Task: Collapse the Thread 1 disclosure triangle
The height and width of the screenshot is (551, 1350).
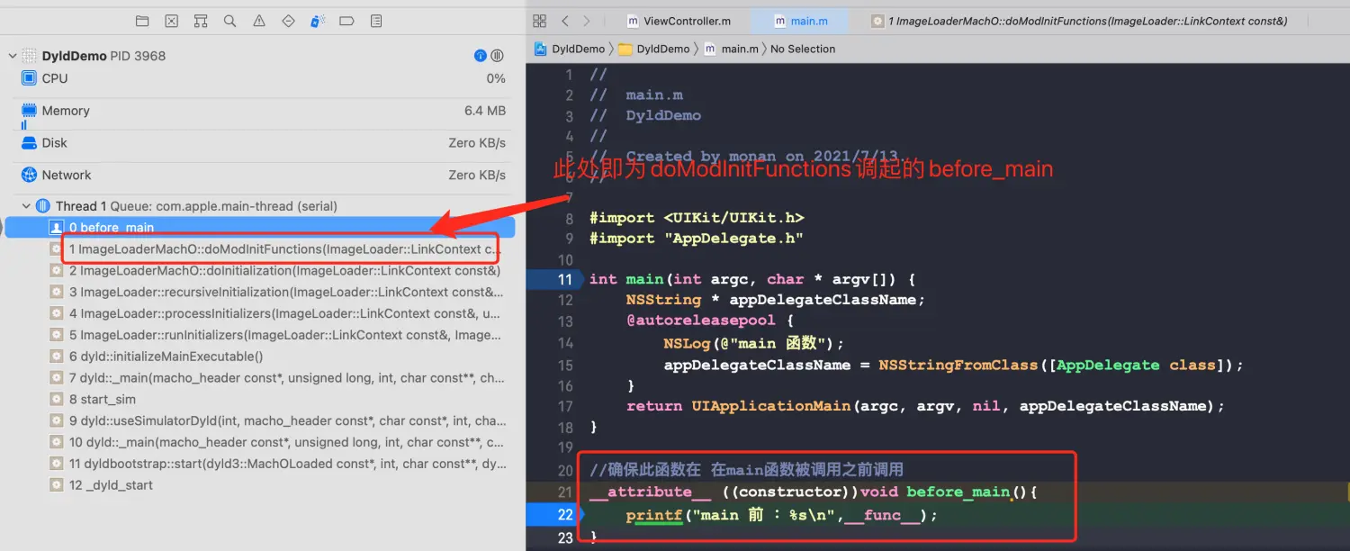Action: click(x=26, y=206)
